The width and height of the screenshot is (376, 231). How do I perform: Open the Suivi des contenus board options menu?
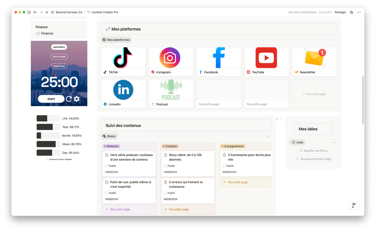269,136
